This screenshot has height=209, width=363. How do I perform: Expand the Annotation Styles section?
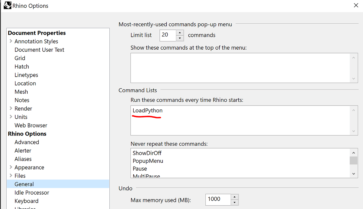pyautogui.click(x=11, y=41)
